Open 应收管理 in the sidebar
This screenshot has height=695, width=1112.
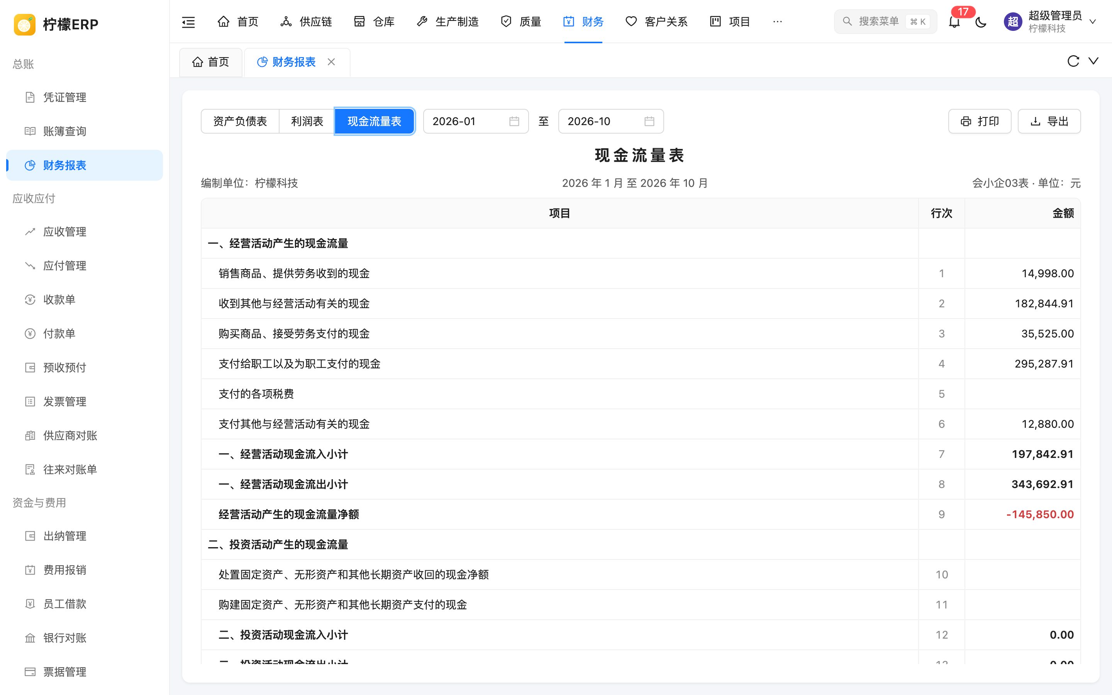click(85, 232)
